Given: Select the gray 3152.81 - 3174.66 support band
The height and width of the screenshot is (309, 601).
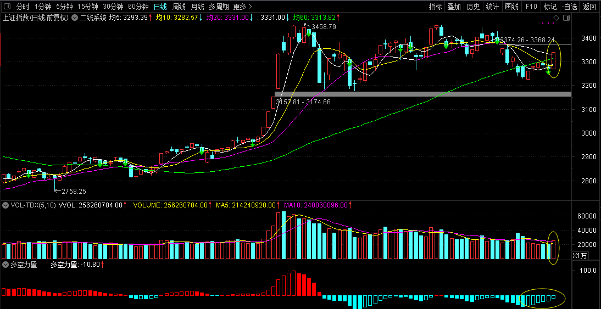Looking at the screenshot, I should (423, 94).
